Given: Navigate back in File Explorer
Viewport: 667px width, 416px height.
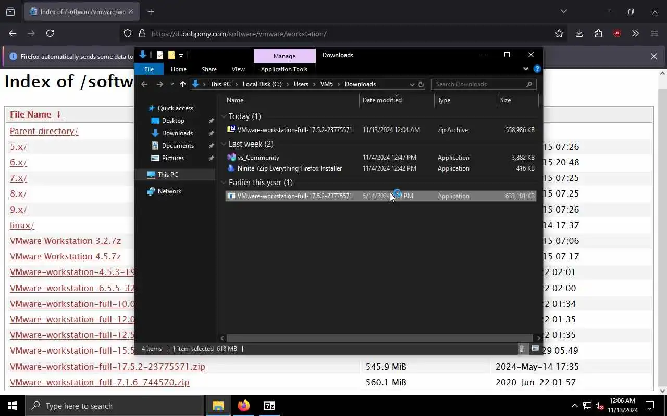Looking at the screenshot, I should [x=144, y=84].
